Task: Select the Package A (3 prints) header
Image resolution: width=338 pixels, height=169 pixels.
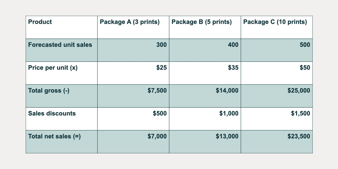Action: click(130, 22)
